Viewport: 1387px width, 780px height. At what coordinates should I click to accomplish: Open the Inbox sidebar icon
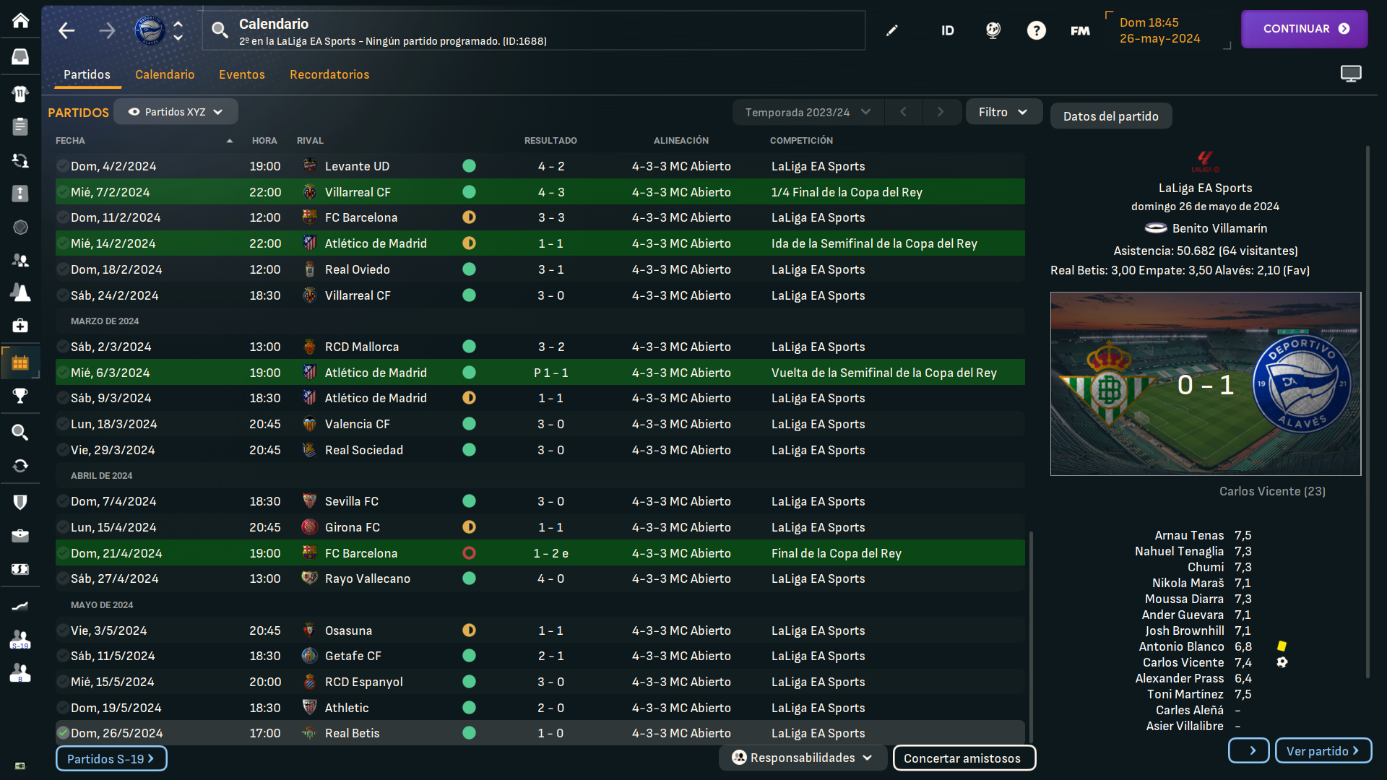pos(20,56)
